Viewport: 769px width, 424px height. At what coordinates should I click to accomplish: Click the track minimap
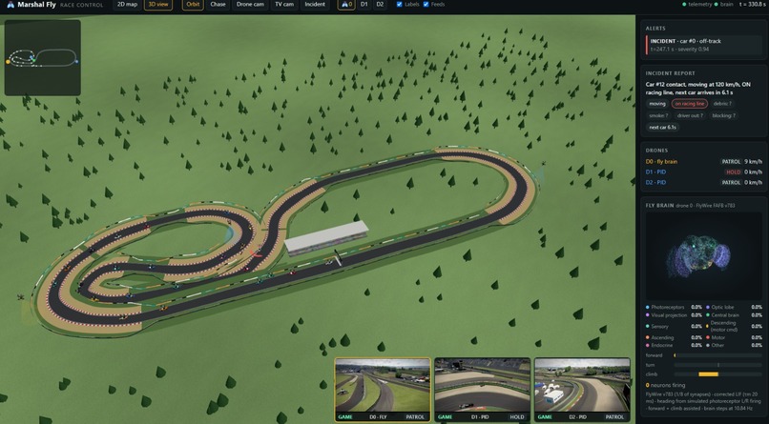point(43,58)
